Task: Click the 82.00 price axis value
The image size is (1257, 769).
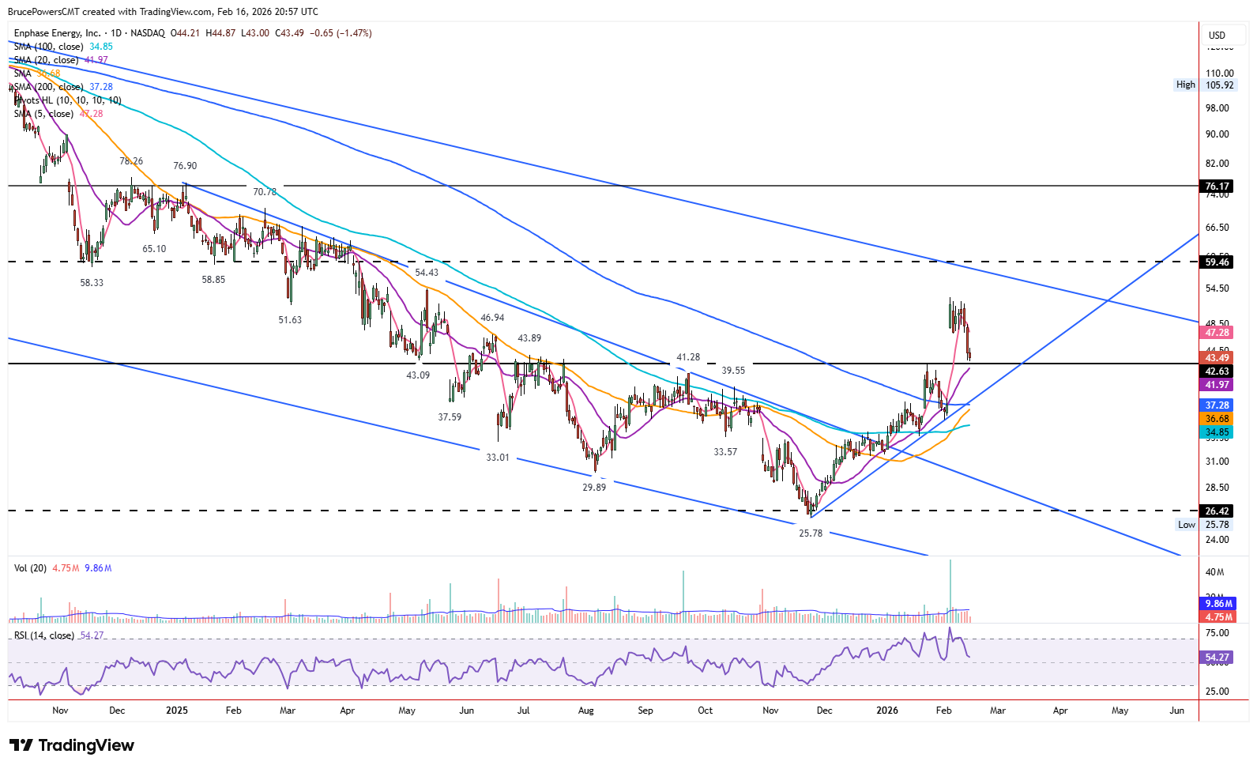Action: [1217, 164]
